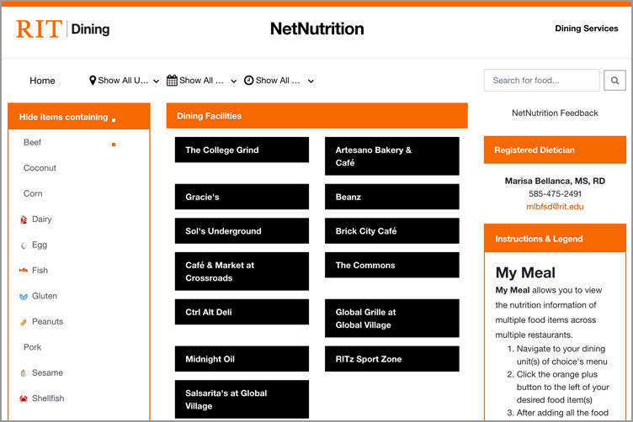633x422 pixels.
Task: Click the Search for food field
Action: (x=539, y=81)
